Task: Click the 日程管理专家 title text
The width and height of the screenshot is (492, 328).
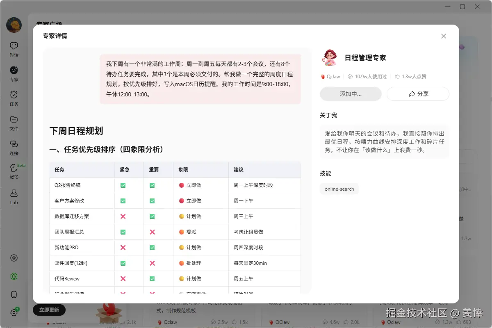Action: click(365, 58)
